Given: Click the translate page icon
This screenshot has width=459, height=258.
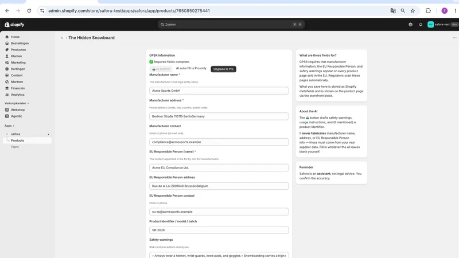Looking at the screenshot, I should (393, 11).
